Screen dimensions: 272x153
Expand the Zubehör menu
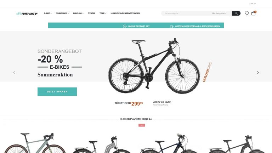coord(78,13)
